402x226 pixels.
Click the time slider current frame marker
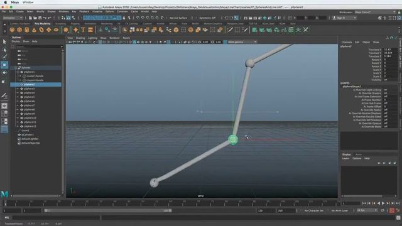coord(6,203)
